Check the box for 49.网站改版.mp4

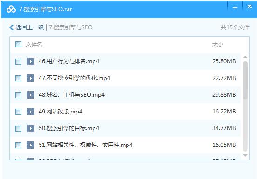(18, 112)
